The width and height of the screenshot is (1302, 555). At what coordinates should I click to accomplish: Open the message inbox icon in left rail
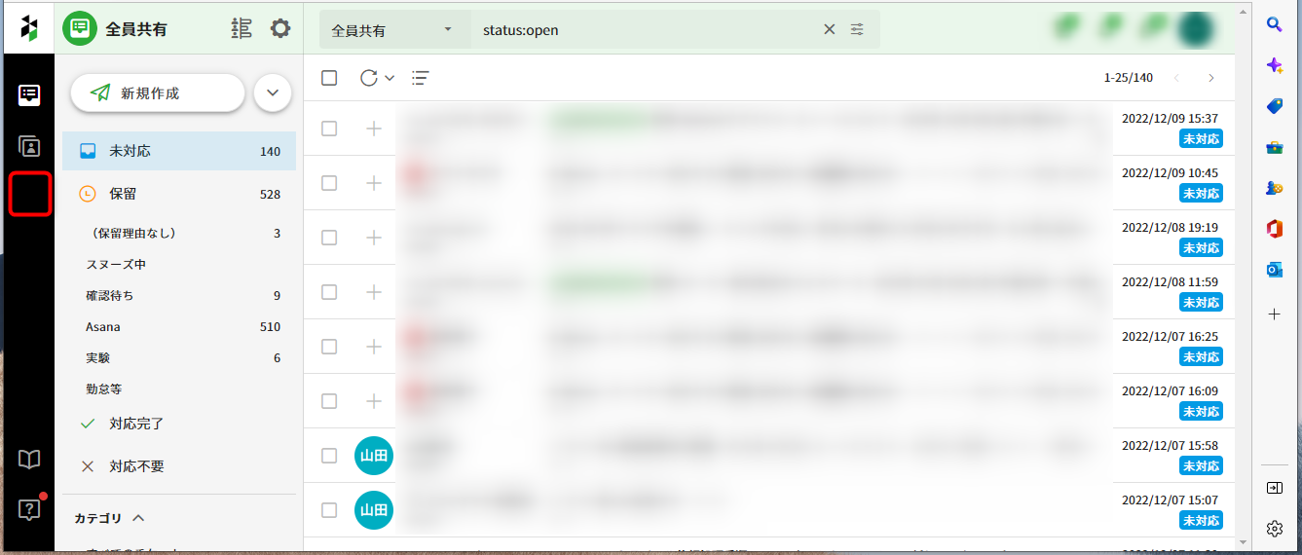[29, 94]
